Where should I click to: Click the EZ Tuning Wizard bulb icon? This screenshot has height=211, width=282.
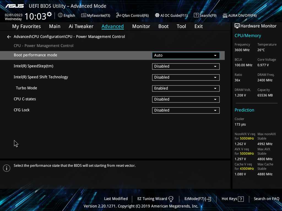click(x=171, y=199)
